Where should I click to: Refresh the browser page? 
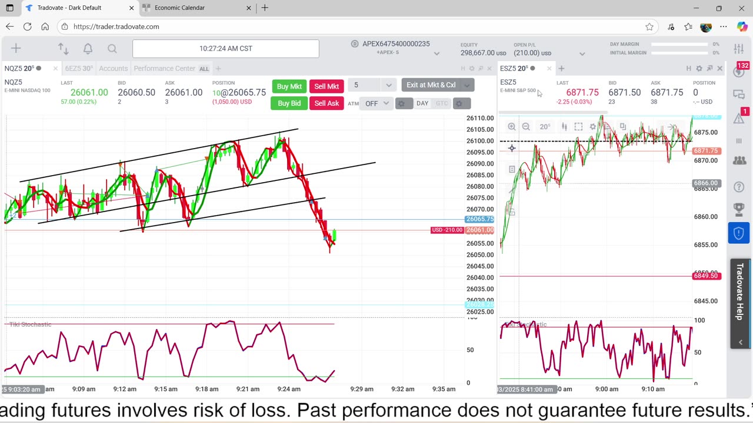point(27,26)
